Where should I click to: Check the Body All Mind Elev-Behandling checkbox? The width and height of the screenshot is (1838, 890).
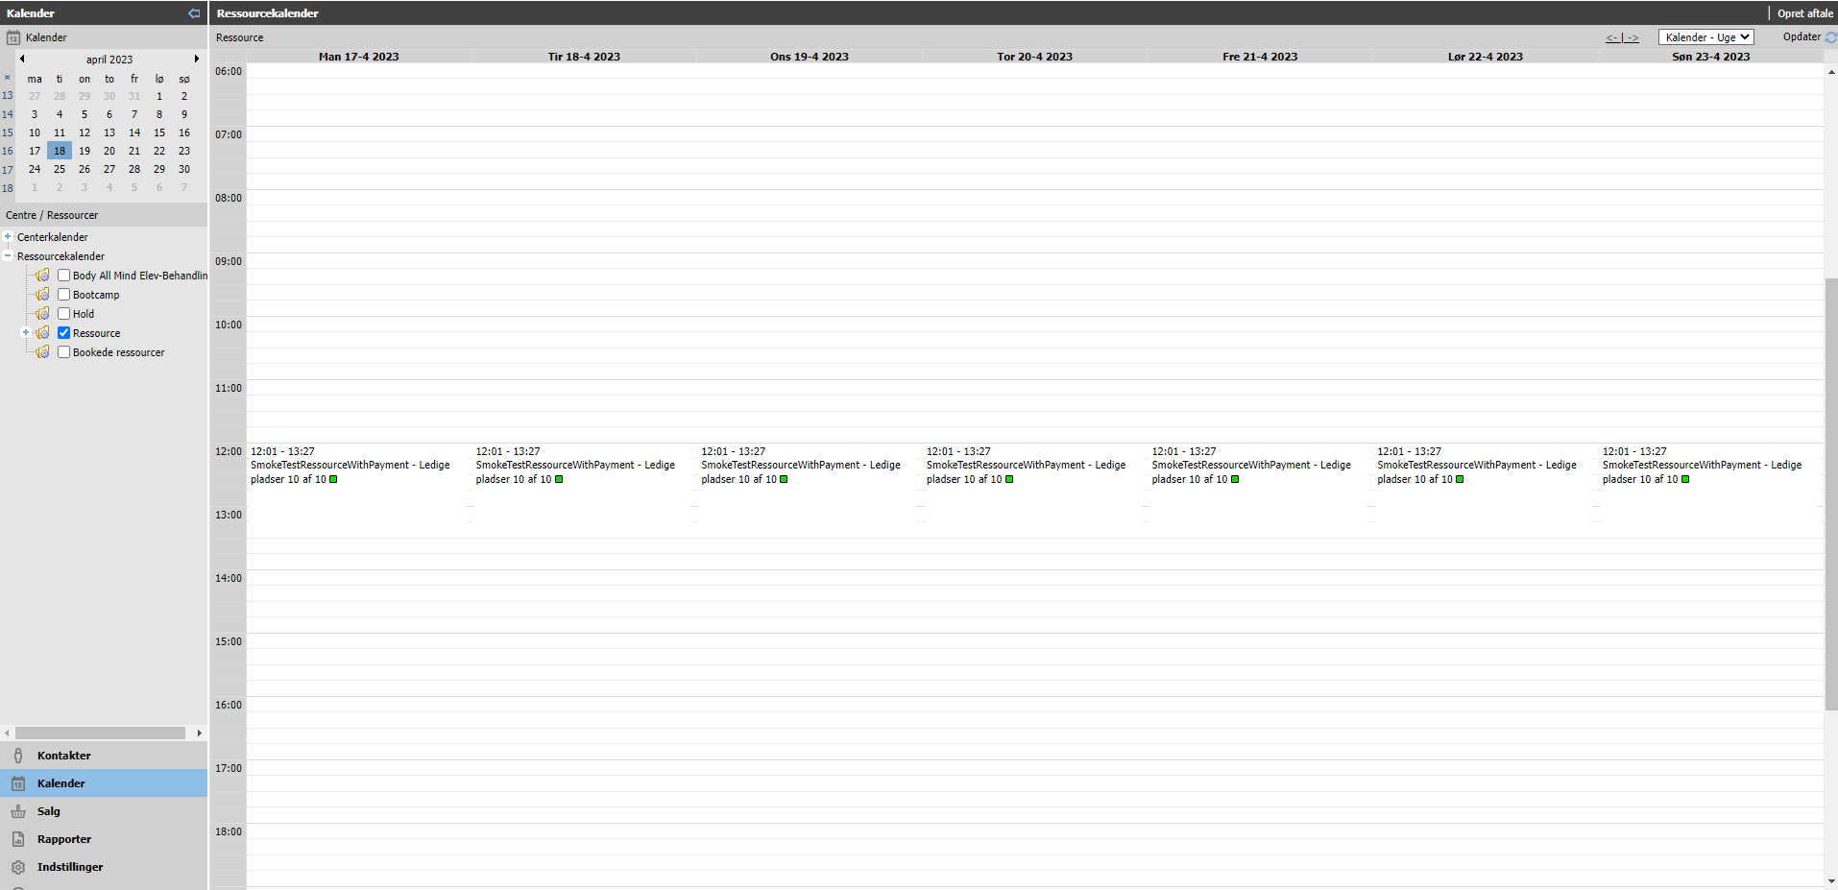(x=64, y=276)
